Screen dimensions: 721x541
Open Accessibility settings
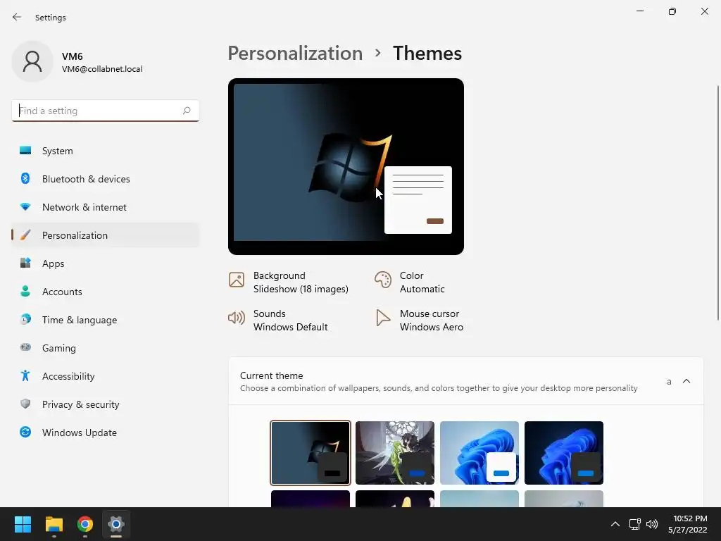[106, 376]
